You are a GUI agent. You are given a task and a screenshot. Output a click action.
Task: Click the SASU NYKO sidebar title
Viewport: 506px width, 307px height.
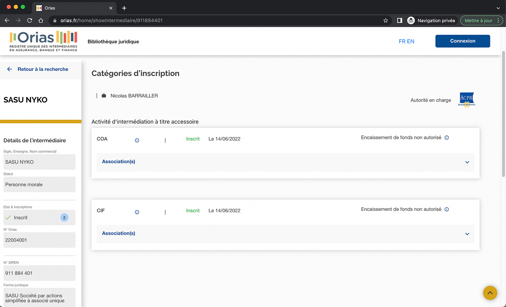(x=25, y=100)
